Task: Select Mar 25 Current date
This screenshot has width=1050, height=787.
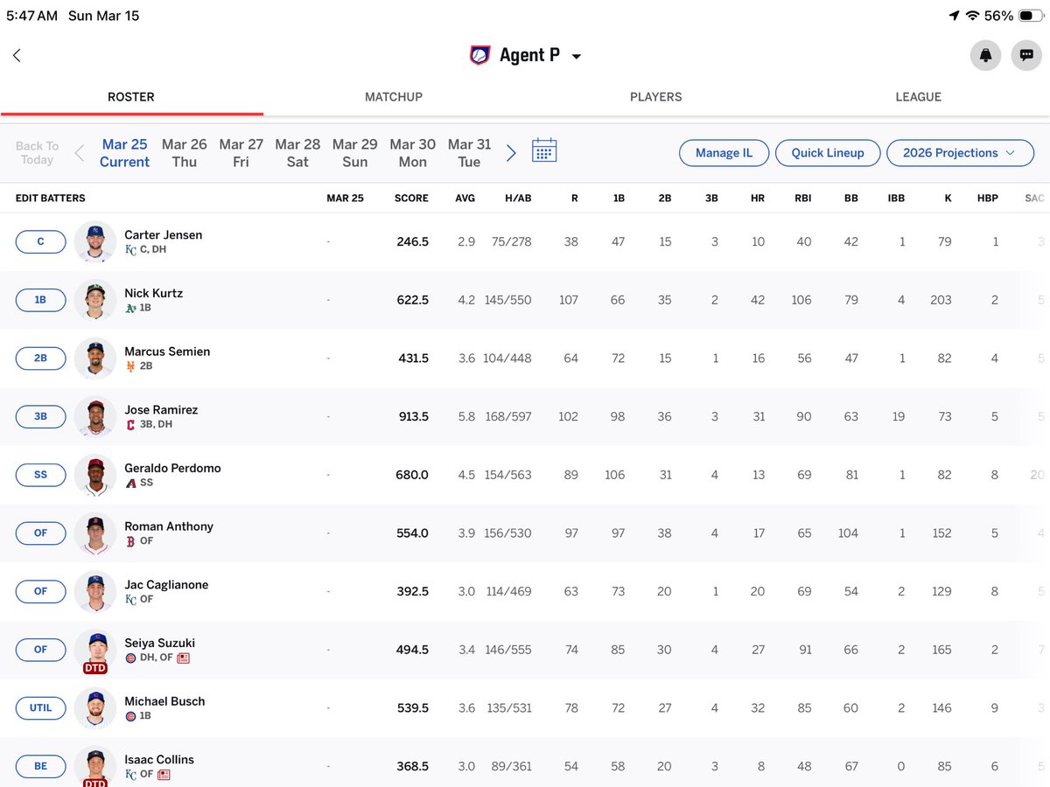Action: [124, 153]
